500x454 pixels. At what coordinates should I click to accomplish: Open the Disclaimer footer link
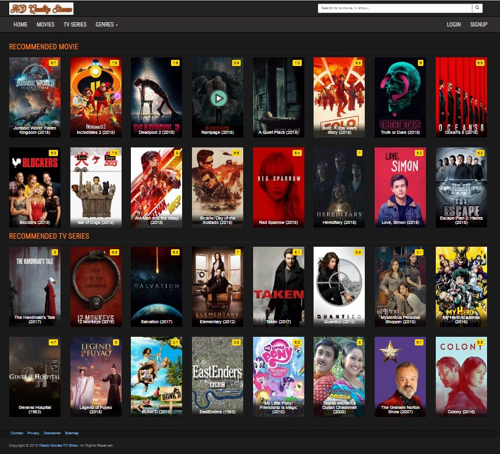coord(52,433)
